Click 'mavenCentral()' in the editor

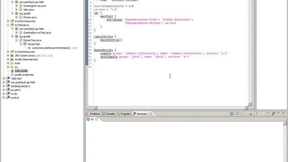tap(111, 40)
